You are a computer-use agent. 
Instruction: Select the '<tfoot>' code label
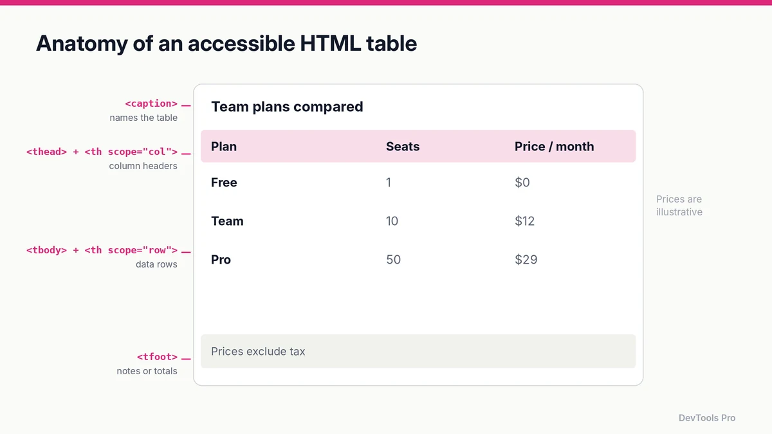tap(157, 357)
